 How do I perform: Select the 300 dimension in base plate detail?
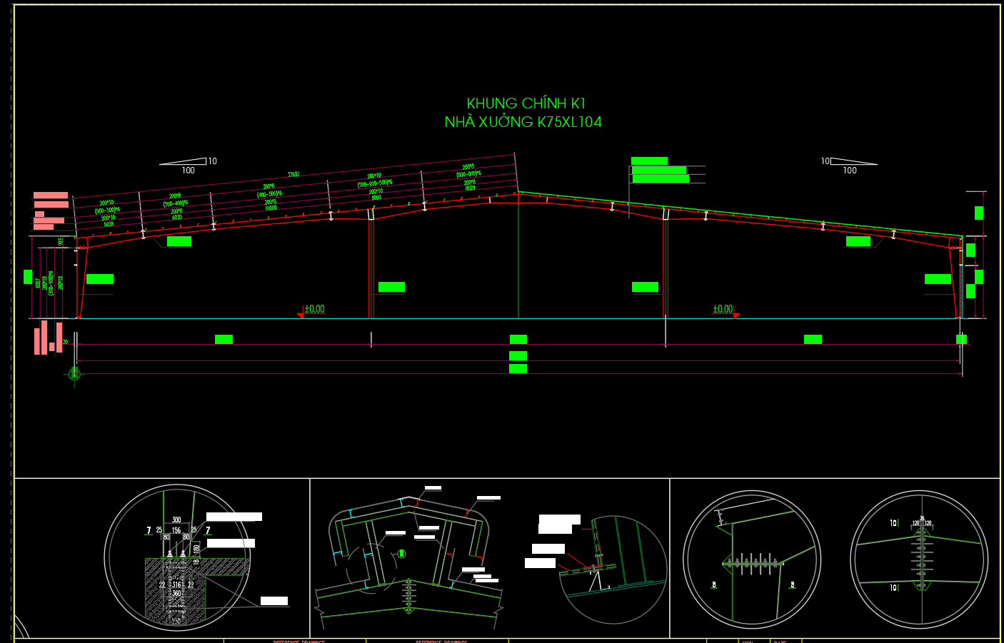click(x=176, y=520)
